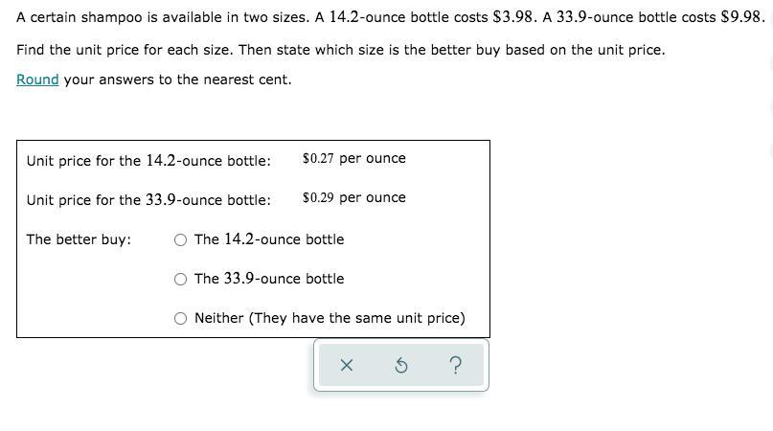The width and height of the screenshot is (773, 431).
Task: Click "Unit price for the 14.2-ounce bottle" label
Action: [x=148, y=161]
